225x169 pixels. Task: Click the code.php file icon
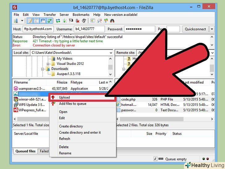coord(118,99)
